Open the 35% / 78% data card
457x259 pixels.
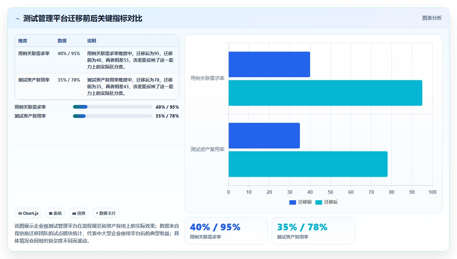coord(313,231)
